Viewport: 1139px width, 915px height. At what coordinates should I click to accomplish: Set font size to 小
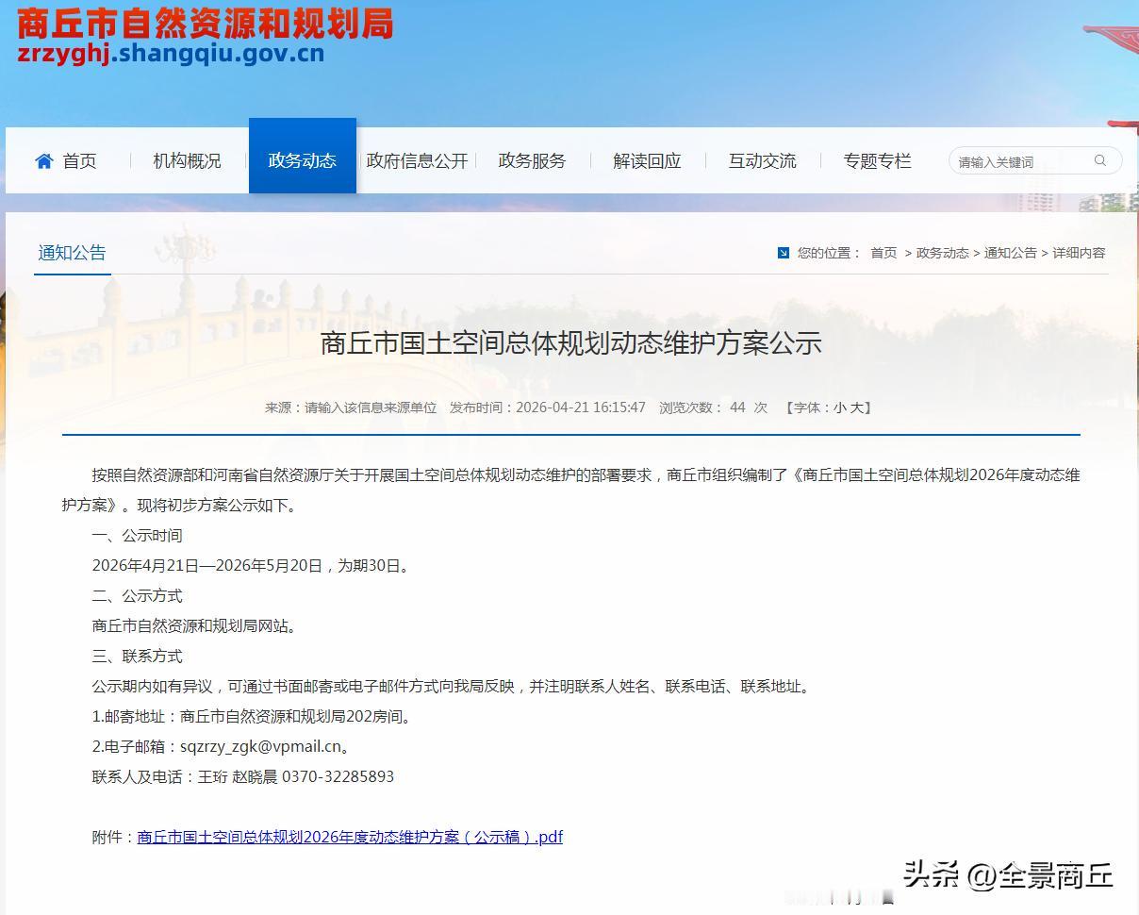838,408
